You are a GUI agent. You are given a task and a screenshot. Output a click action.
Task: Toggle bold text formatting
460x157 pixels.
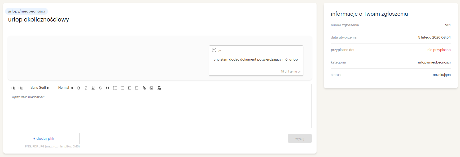[x=79, y=88]
